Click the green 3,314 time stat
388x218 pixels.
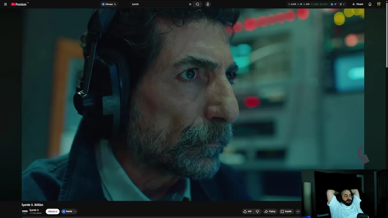(x=323, y=4)
